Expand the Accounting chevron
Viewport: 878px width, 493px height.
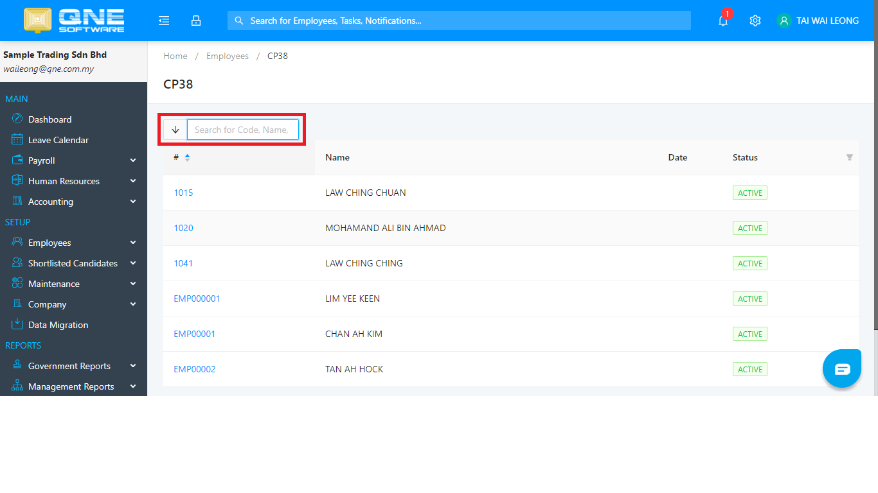[133, 202]
